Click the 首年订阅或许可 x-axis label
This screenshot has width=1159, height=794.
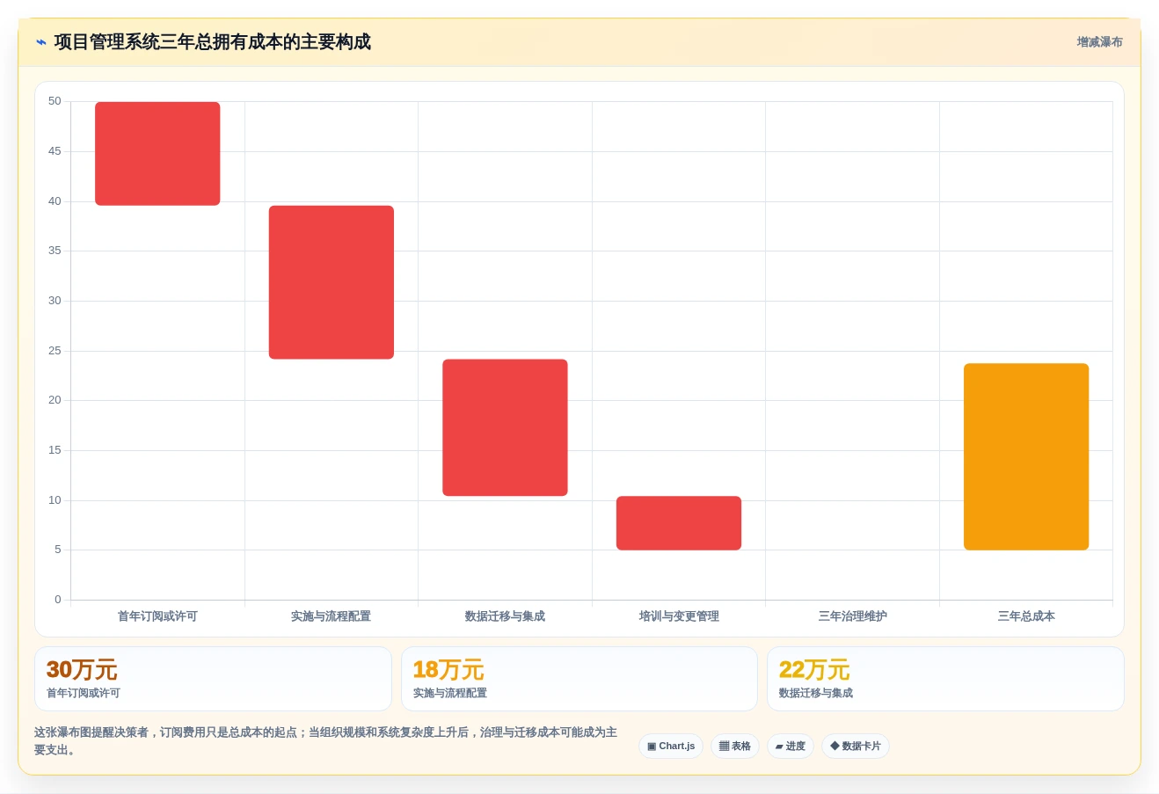click(157, 616)
